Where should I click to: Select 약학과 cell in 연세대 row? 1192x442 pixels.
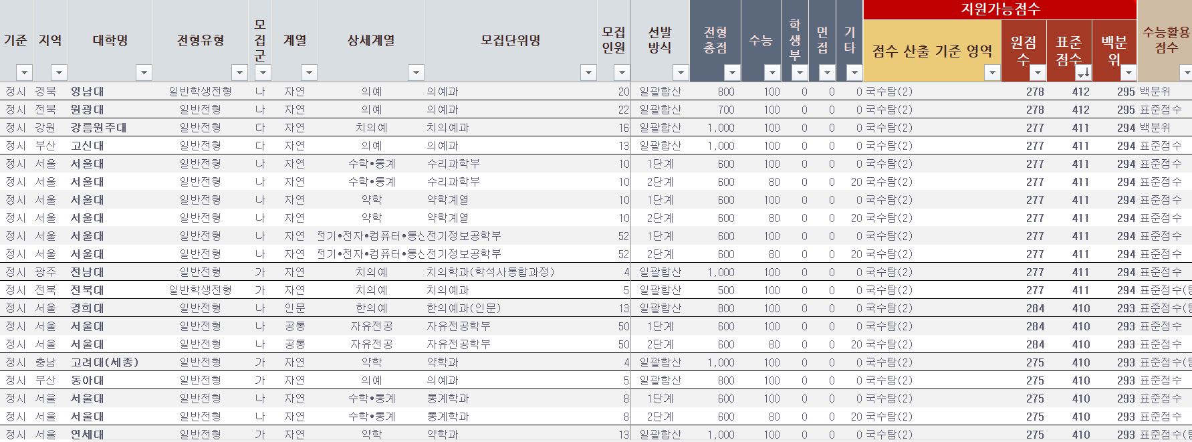tap(511, 435)
